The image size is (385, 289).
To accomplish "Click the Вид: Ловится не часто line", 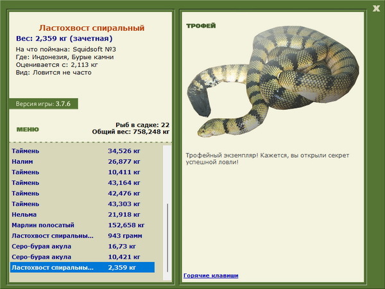I will (53, 73).
